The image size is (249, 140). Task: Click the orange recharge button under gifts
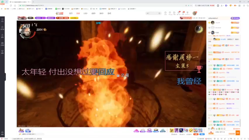[x=196, y=134]
